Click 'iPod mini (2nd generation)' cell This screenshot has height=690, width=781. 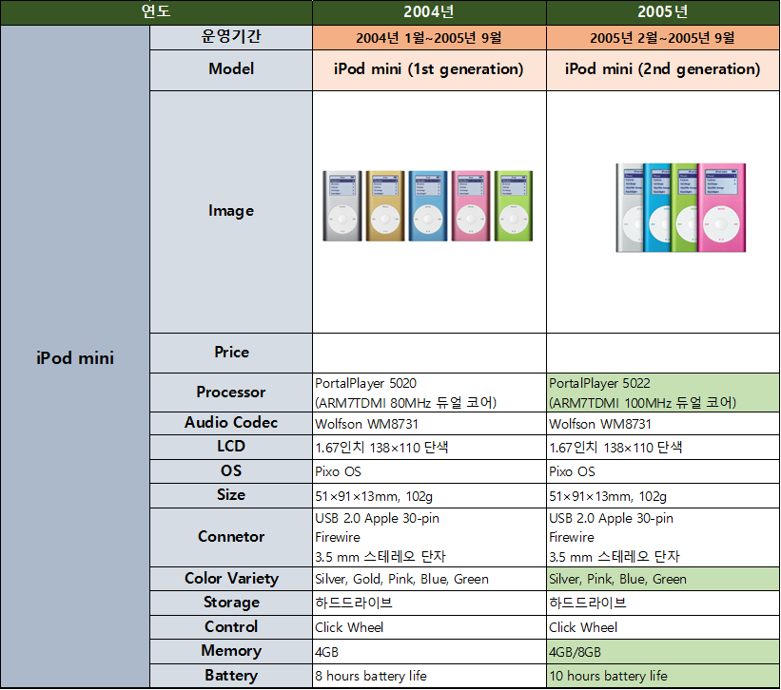663,70
